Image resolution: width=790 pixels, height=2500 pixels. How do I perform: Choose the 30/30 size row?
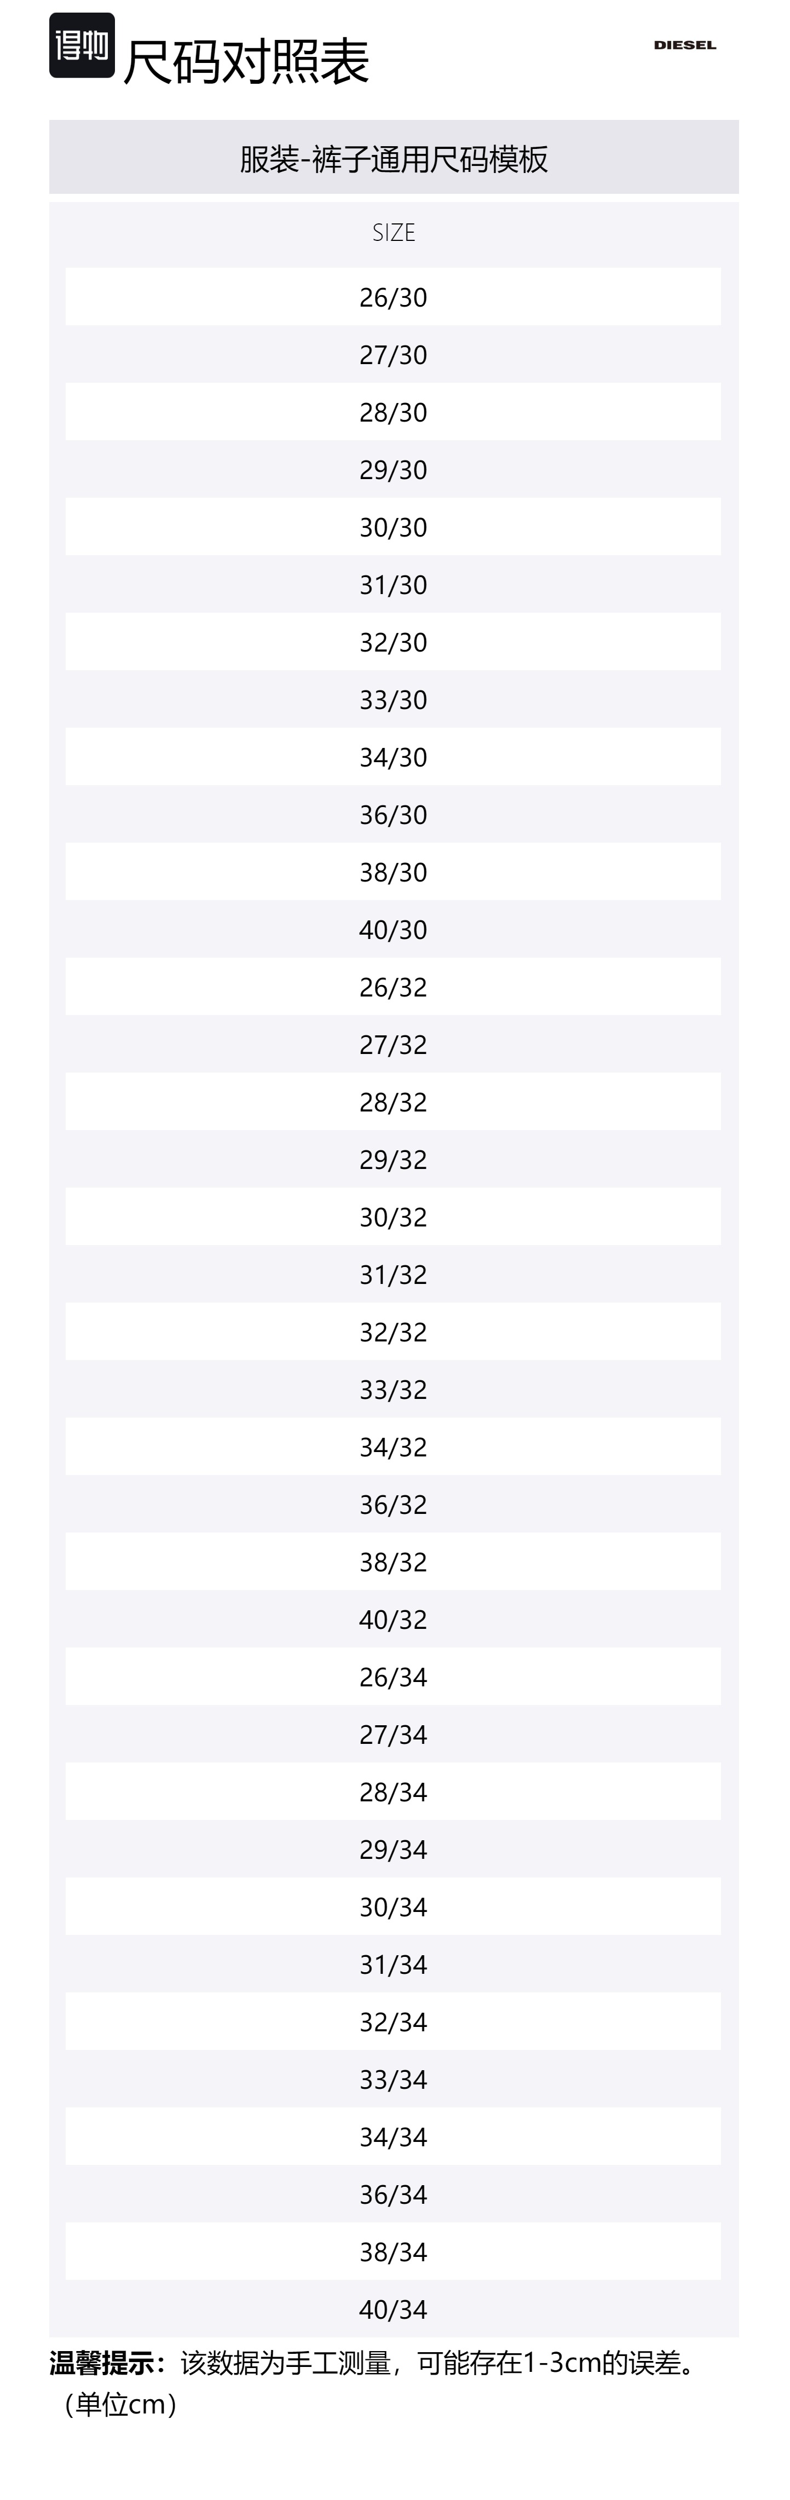(x=393, y=527)
